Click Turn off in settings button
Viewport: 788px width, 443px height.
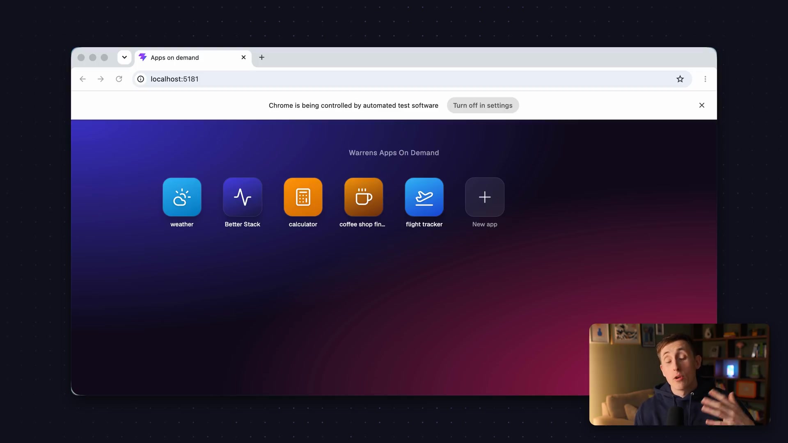[483, 105]
